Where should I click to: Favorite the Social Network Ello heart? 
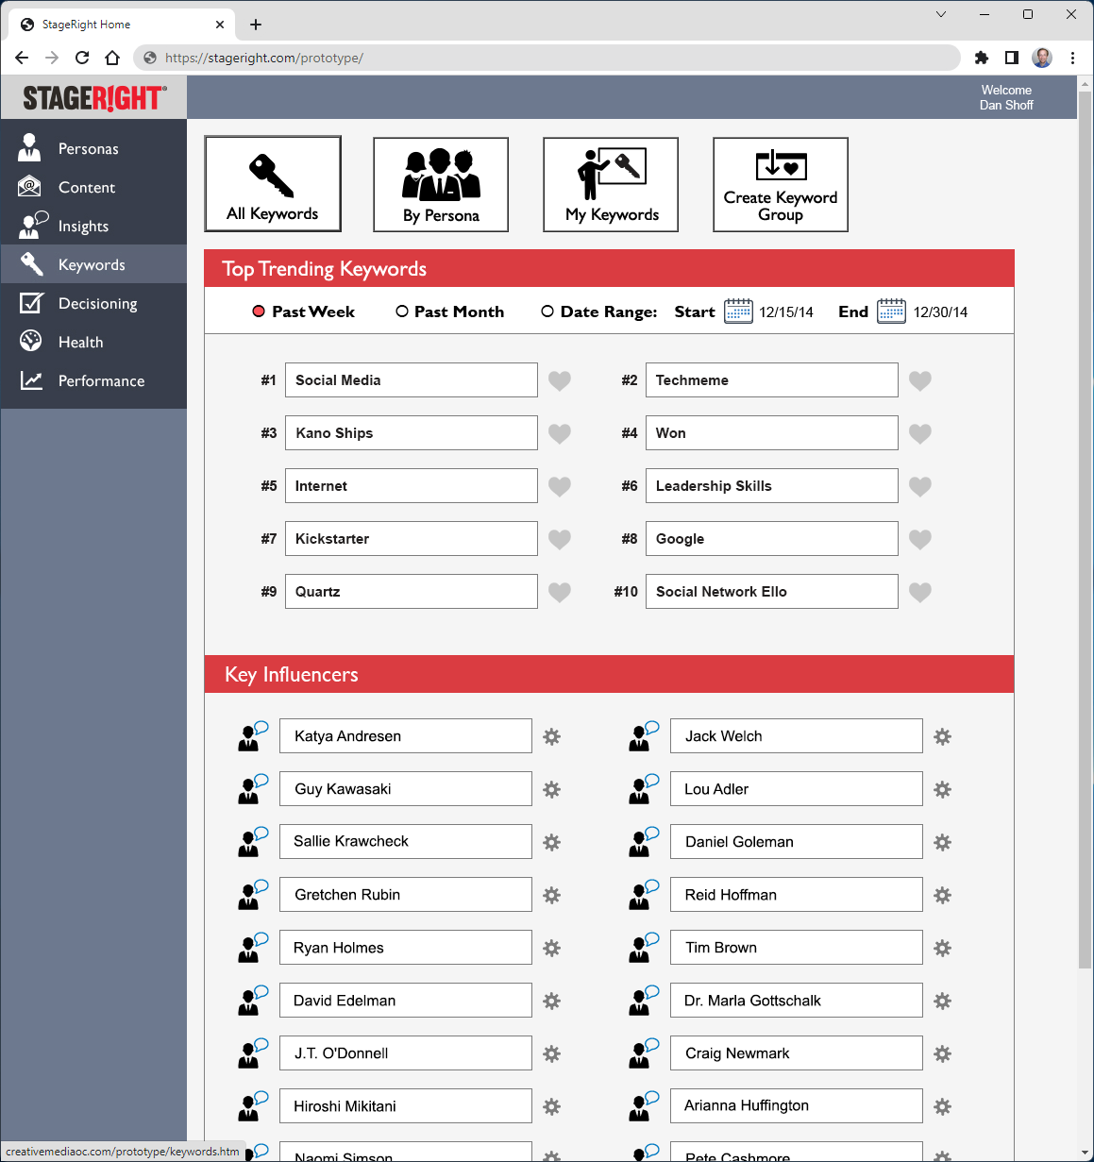(x=920, y=592)
